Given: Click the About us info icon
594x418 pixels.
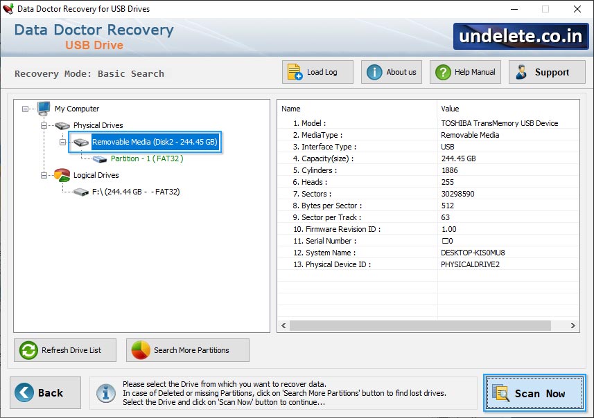Looking at the screenshot, I should pos(372,71).
